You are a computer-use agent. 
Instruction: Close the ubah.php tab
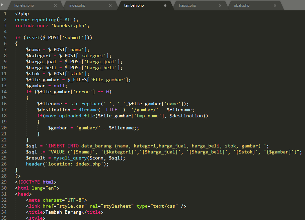click(x=275, y=5)
